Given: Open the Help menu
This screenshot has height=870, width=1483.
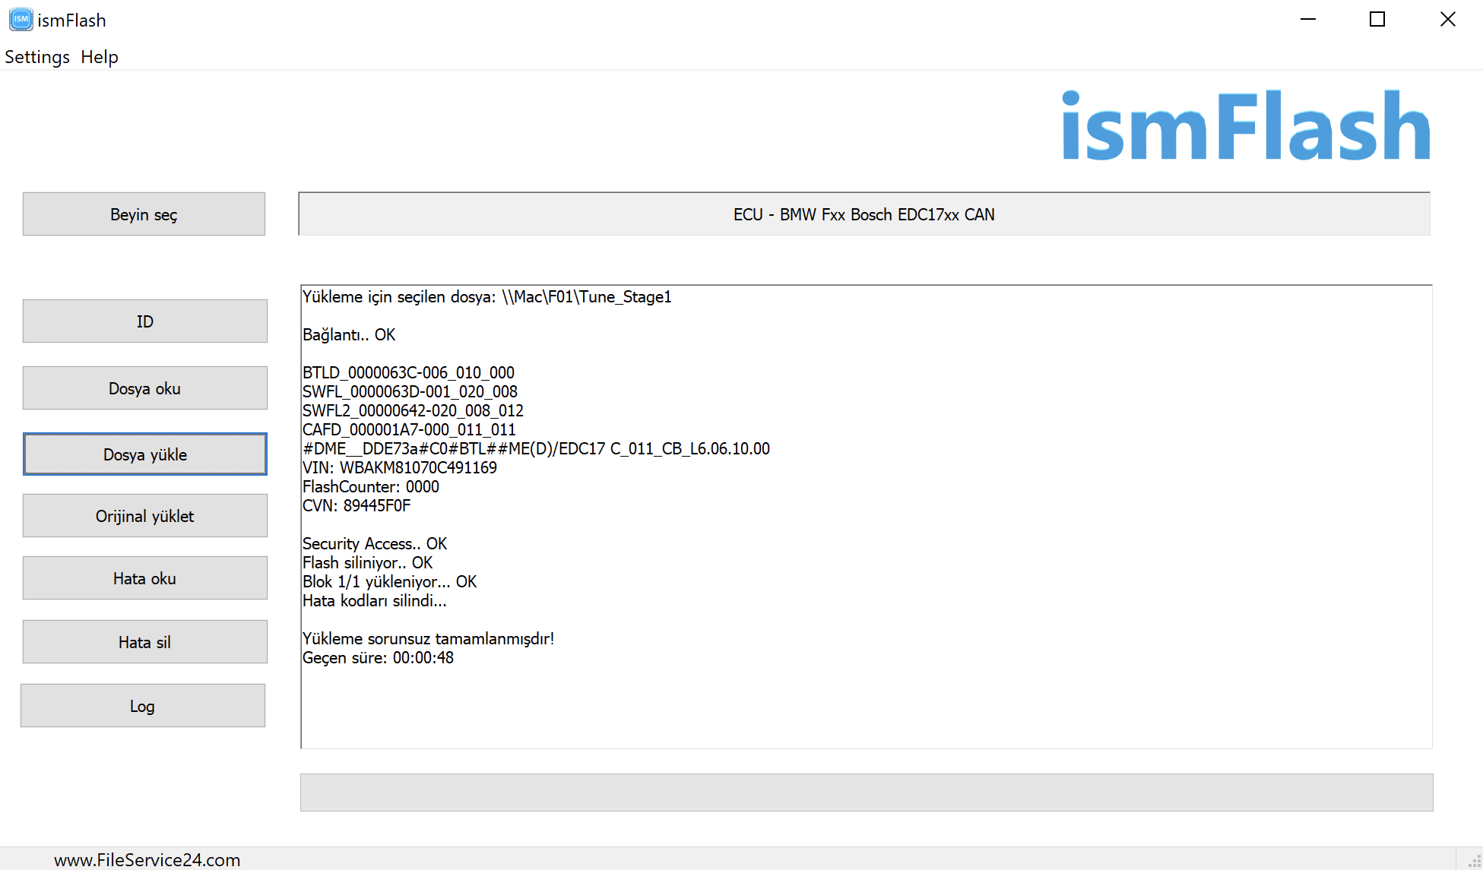Looking at the screenshot, I should (100, 57).
